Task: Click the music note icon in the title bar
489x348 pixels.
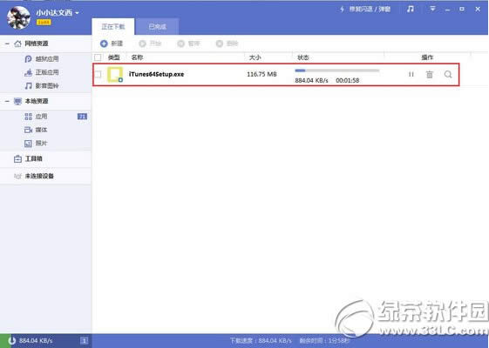Action: pyautogui.click(x=411, y=10)
